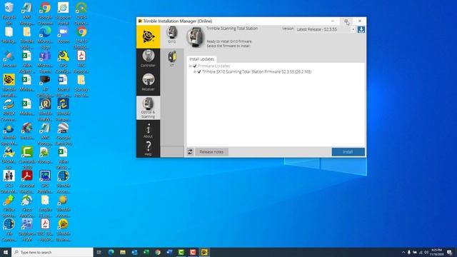Click the blue Install button
This screenshot has height=257, width=457.
tap(348, 152)
